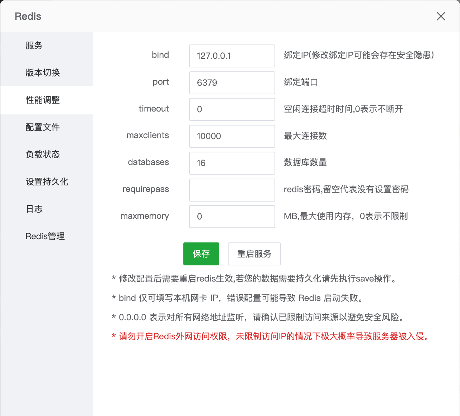
Task: Click the databases label text
Action: click(149, 162)
